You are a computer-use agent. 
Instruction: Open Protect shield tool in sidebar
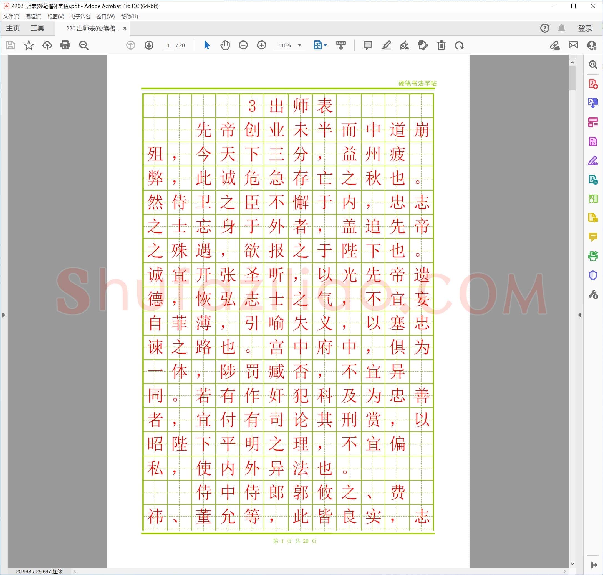[x=593, y=275]
